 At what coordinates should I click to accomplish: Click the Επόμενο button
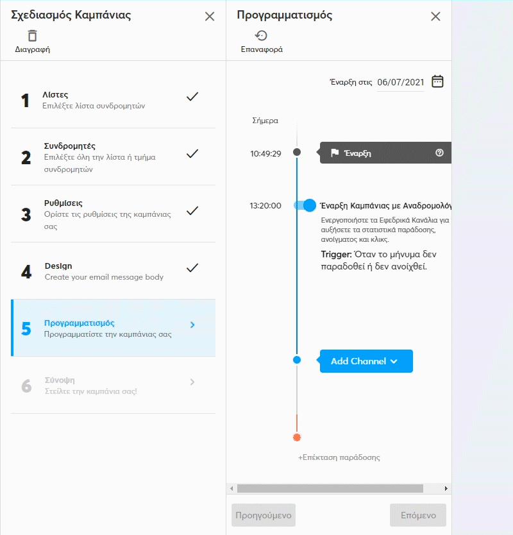point(418,515)
